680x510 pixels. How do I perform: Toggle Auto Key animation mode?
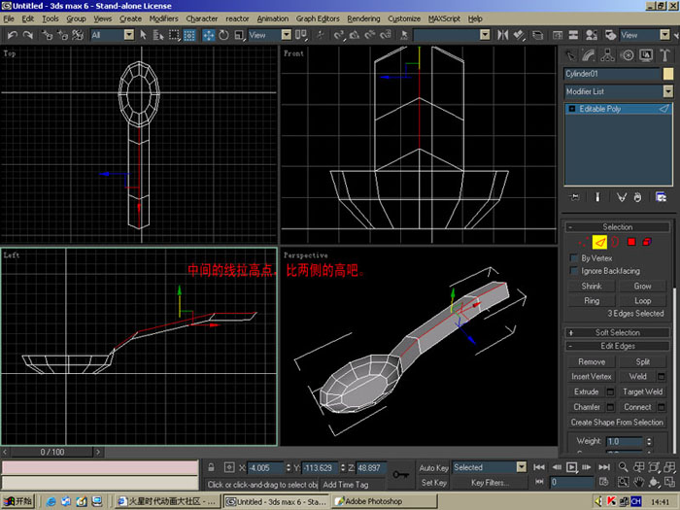point(433,468)
